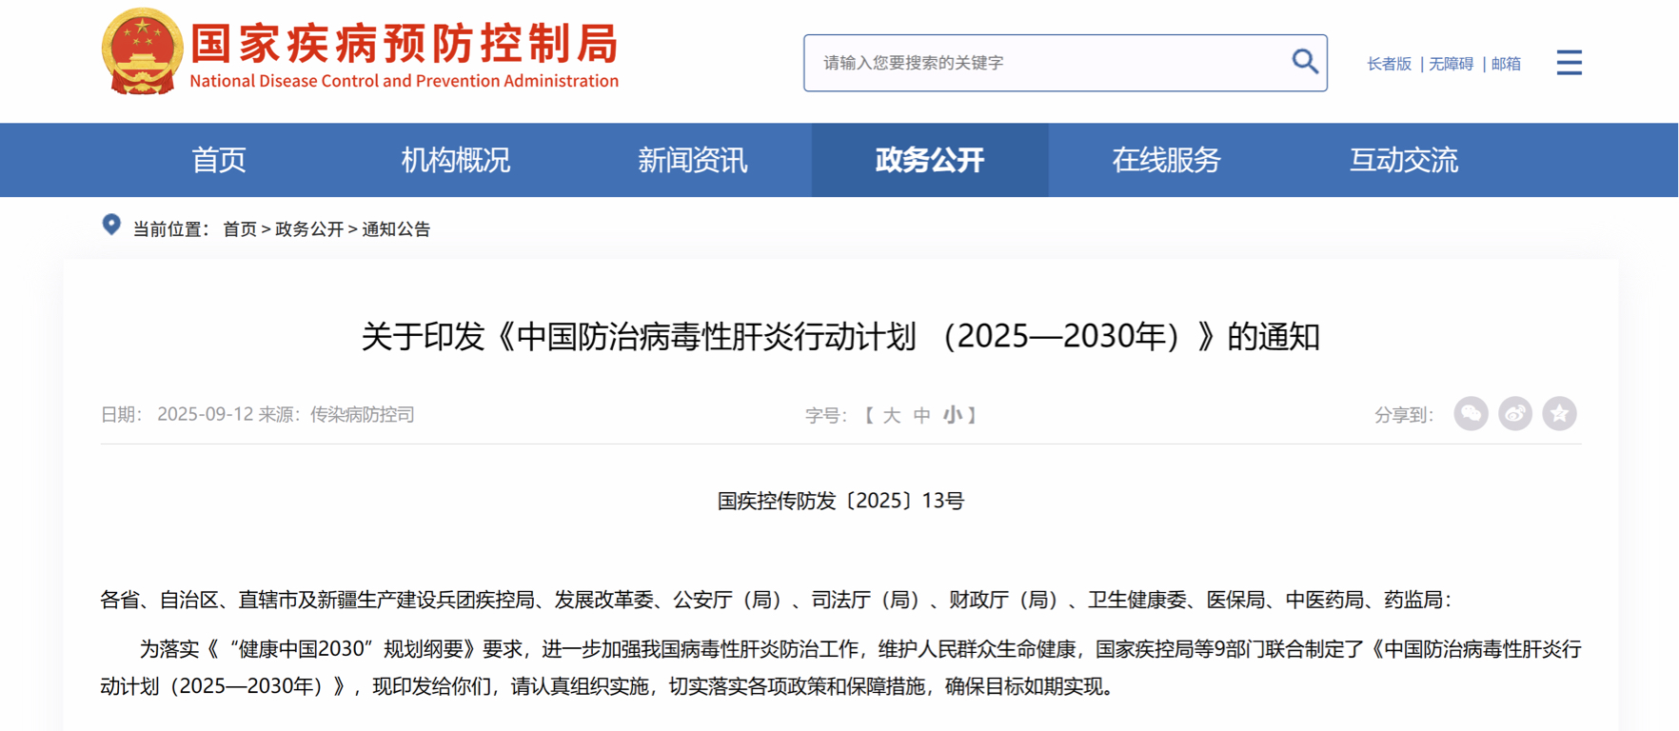The height and width of the screenshot is (731, 1679).
Task: Open 在线服务 nav tab
Action: pos(1167,160)
